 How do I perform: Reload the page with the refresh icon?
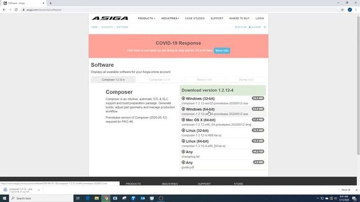point(16,10)
